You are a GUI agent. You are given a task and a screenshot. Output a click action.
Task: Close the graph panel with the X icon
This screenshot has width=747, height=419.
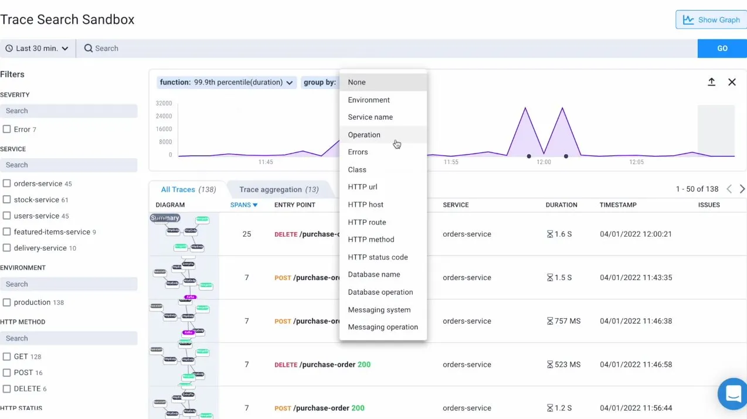pyautogui.click(x=732, y=82)
